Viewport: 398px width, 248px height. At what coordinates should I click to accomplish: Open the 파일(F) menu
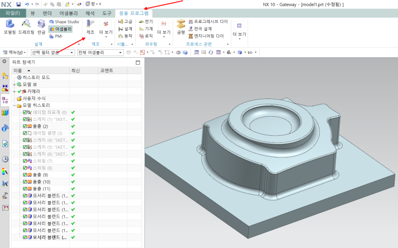pyautogui.click(x=13, y=13)
